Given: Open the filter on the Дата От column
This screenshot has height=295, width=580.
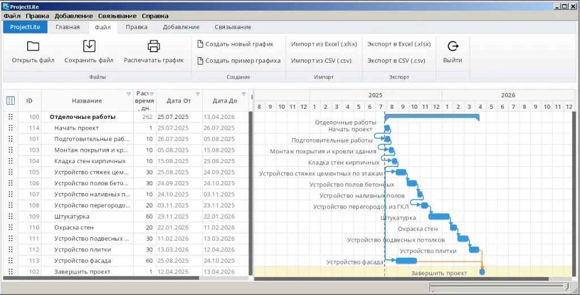Looking at the screenshot, I should click(x=198, y=94).
